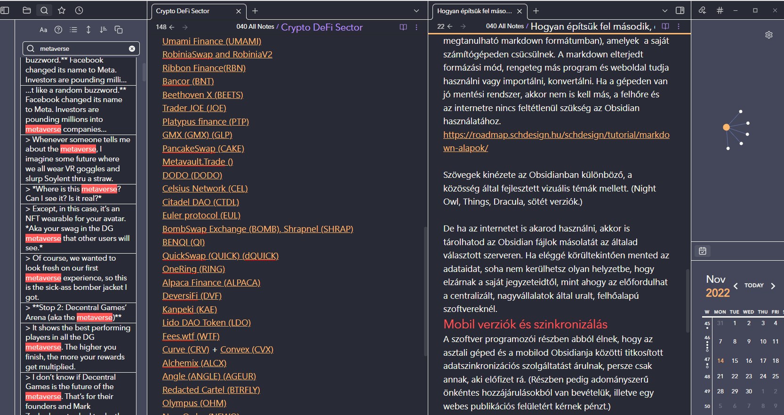Open the tags panel hash icon
The image size is (784, 415).
point(720,10)
